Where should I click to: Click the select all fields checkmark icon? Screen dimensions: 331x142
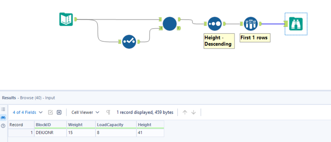click(x=50, y=112)
